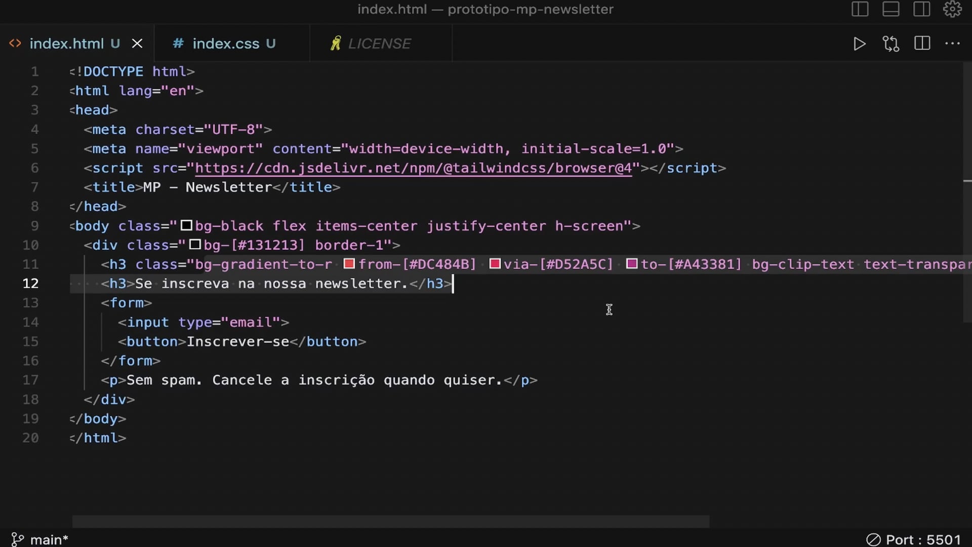972x547 pixels.
Task: Click the bg-gradient-to-r class on h3
Action: [263, 264]
